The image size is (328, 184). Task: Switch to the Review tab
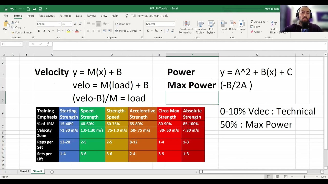pyautogui.click(x=91, y=16)
